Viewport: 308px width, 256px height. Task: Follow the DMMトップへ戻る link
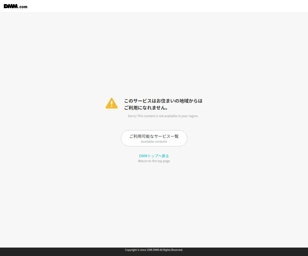click(154, 156)
